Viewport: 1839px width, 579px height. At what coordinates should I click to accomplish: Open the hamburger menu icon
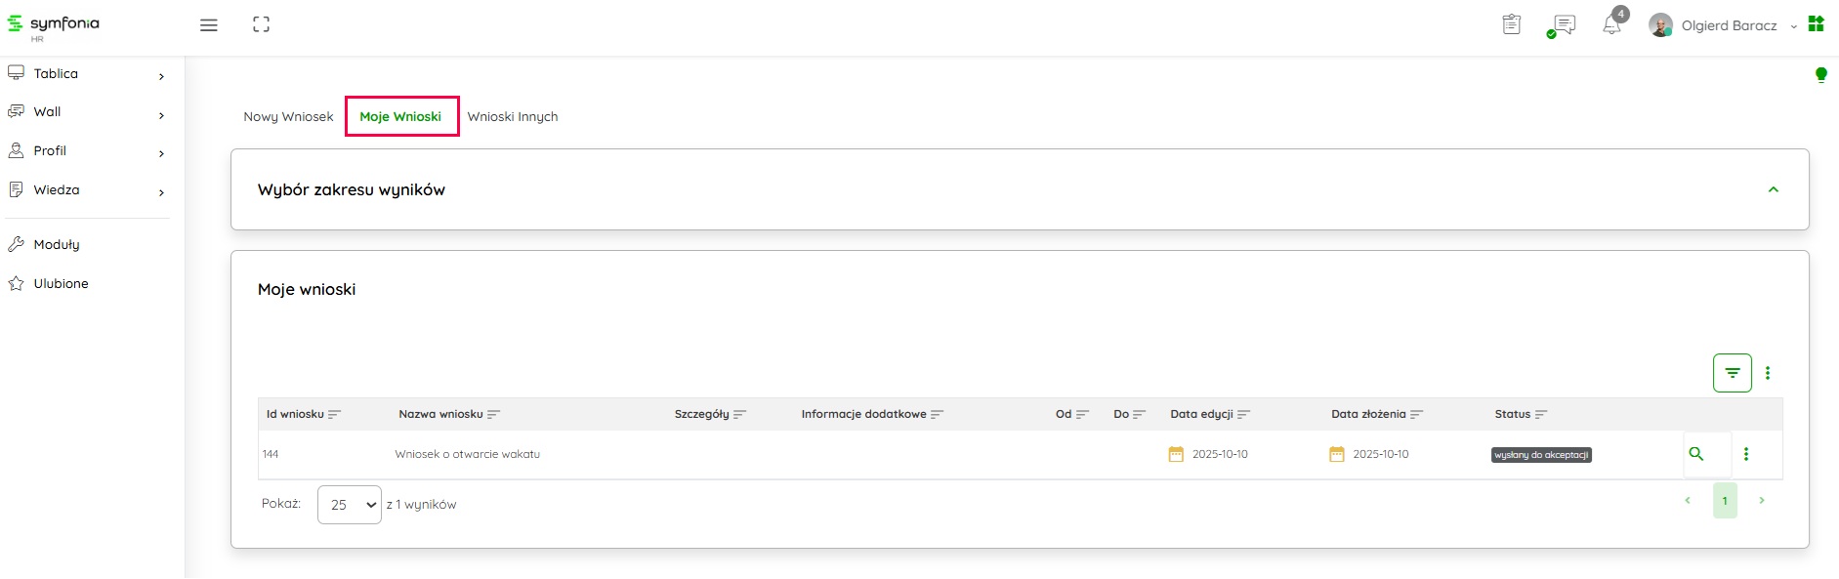coord(208,25)
